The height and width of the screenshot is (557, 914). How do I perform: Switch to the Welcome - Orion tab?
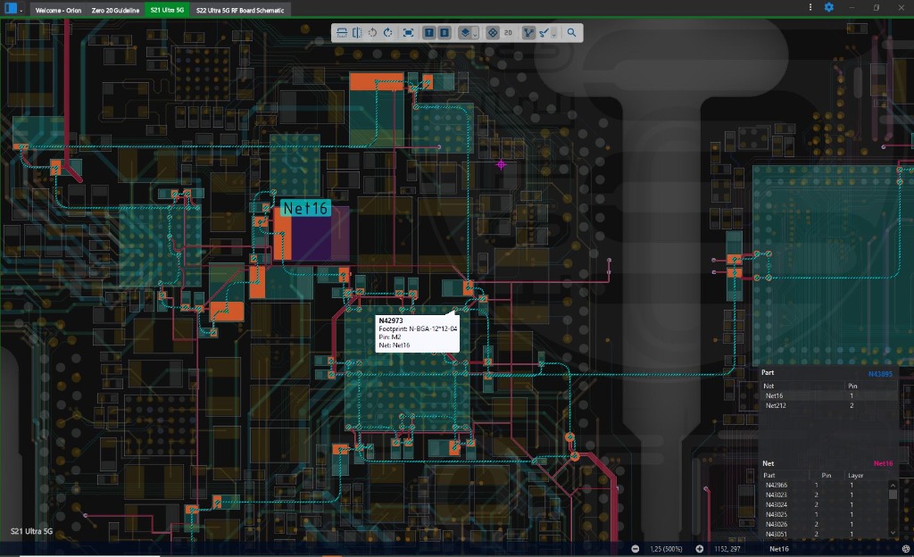coord(58,10)
